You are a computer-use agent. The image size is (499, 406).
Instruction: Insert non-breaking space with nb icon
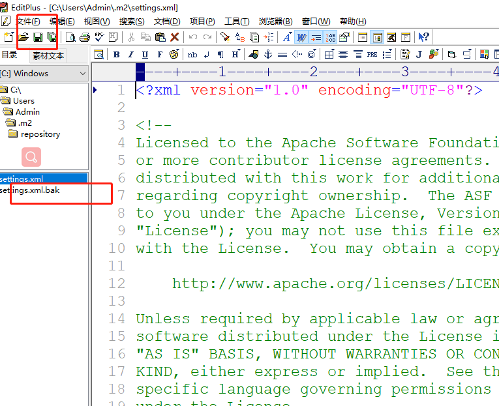click(192, 55)
